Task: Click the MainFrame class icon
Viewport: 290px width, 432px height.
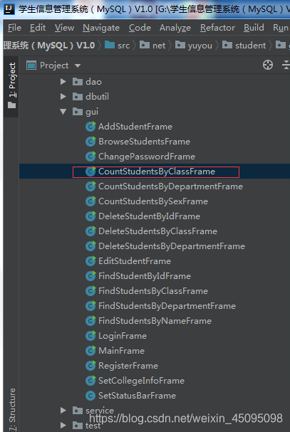Action: pyautogui.click(x=90, y=351)
